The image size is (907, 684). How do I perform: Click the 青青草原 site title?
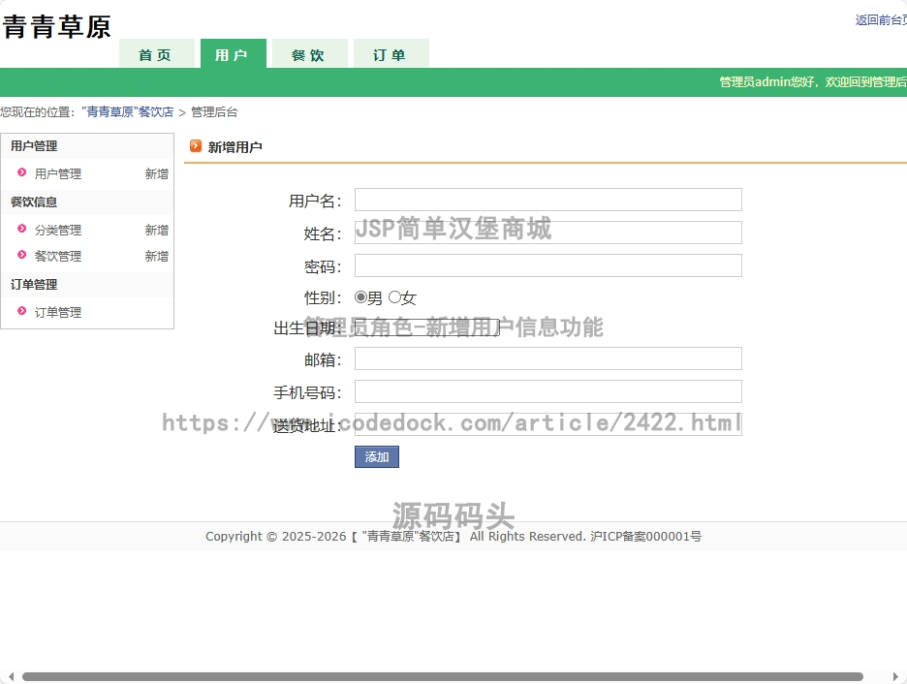56,26
